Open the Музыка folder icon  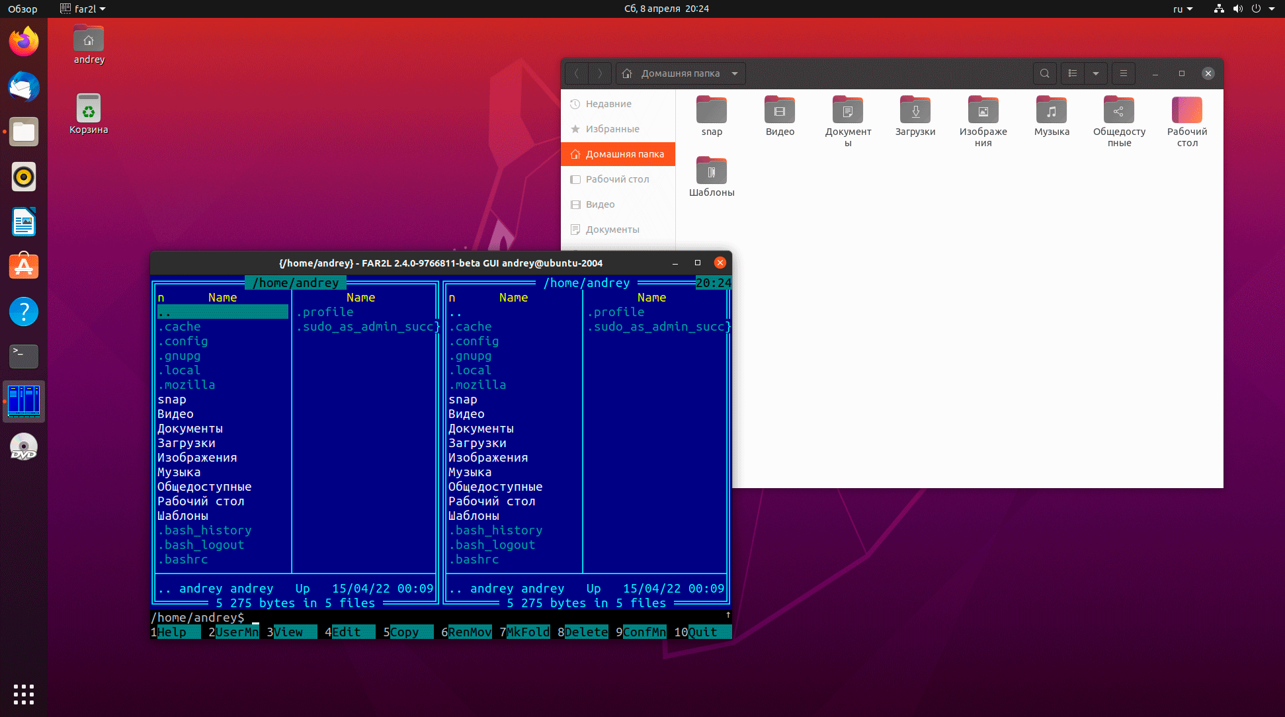click(1052, 110)
